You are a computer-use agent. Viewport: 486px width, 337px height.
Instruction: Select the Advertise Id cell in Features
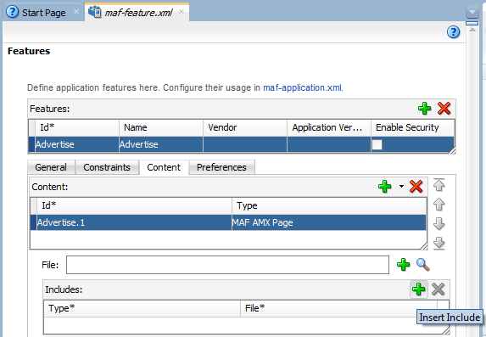pos(77,144)
